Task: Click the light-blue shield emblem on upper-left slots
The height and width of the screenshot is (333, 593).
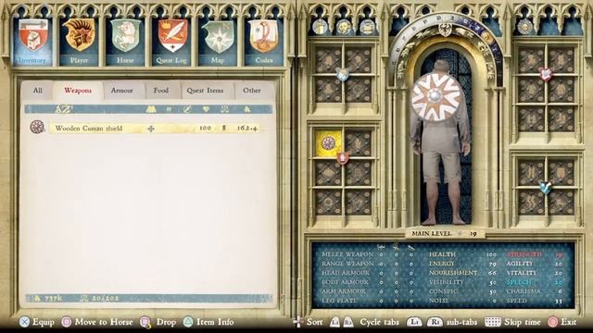Action: coord(343,74)
